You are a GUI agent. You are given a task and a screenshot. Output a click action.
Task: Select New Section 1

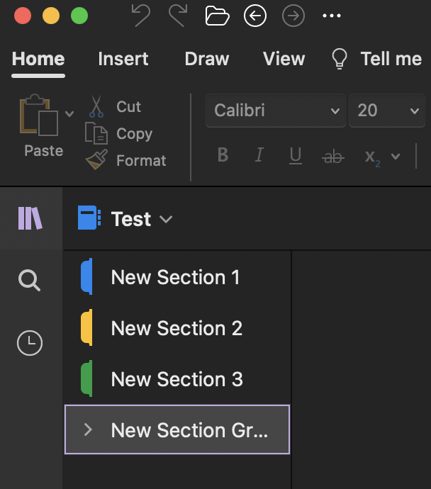click(x=177, y=276)
